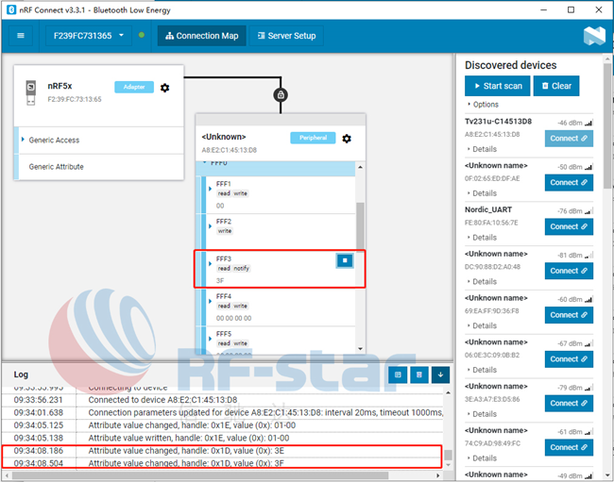Clear the log with trash icon

419,374
